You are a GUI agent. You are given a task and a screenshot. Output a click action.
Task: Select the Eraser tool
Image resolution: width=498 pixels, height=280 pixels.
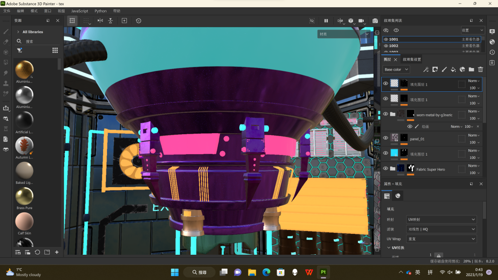[6, 42]
